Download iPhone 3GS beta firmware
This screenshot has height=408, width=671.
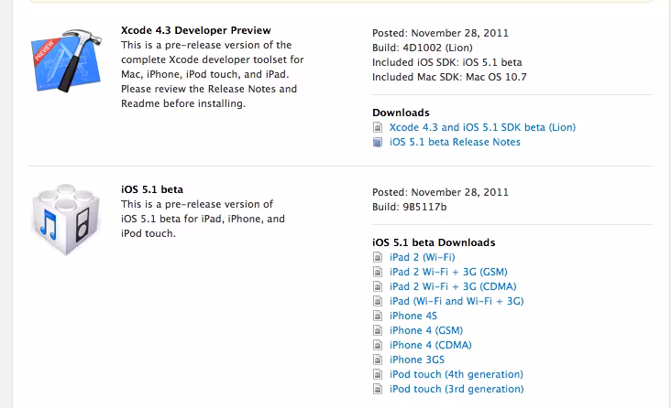tap(417, 360)
